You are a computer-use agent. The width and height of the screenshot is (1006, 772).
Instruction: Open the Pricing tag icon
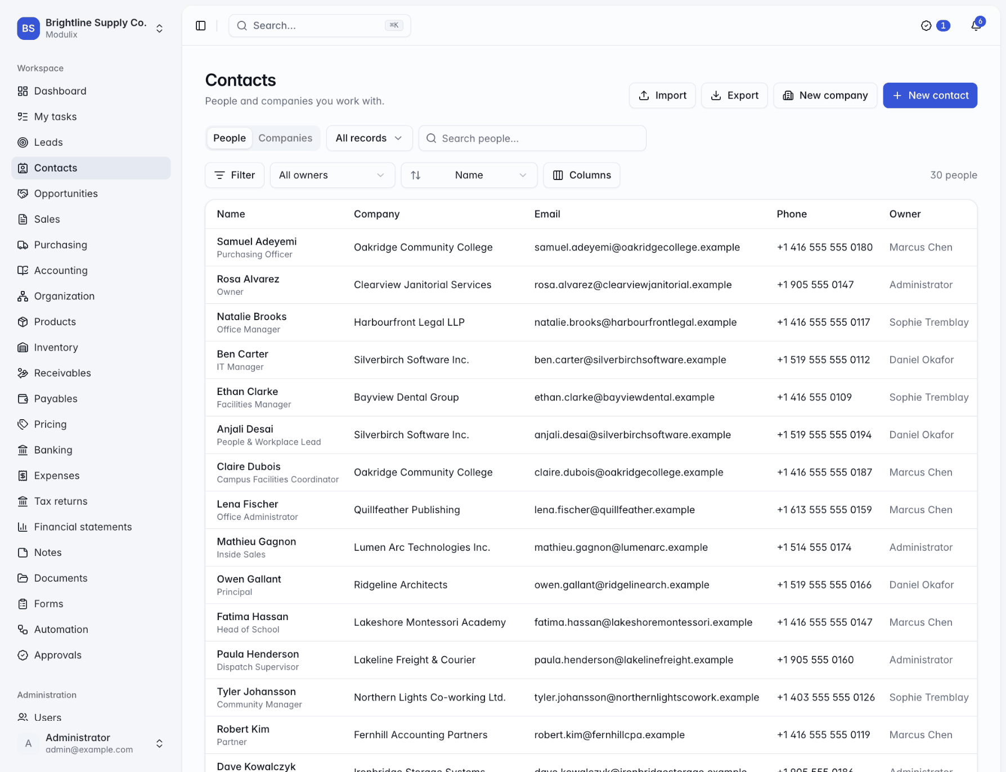click(23, 424)
